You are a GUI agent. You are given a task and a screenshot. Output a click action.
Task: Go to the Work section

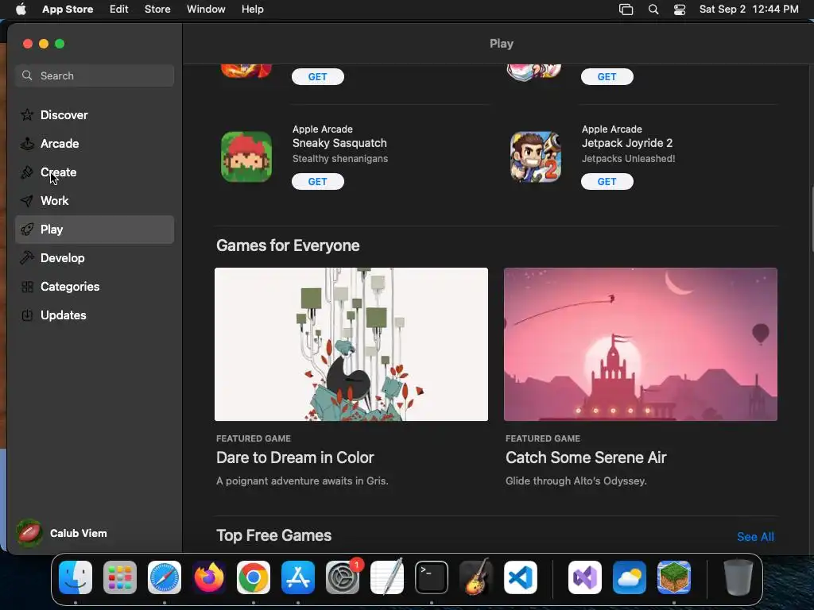95,201
